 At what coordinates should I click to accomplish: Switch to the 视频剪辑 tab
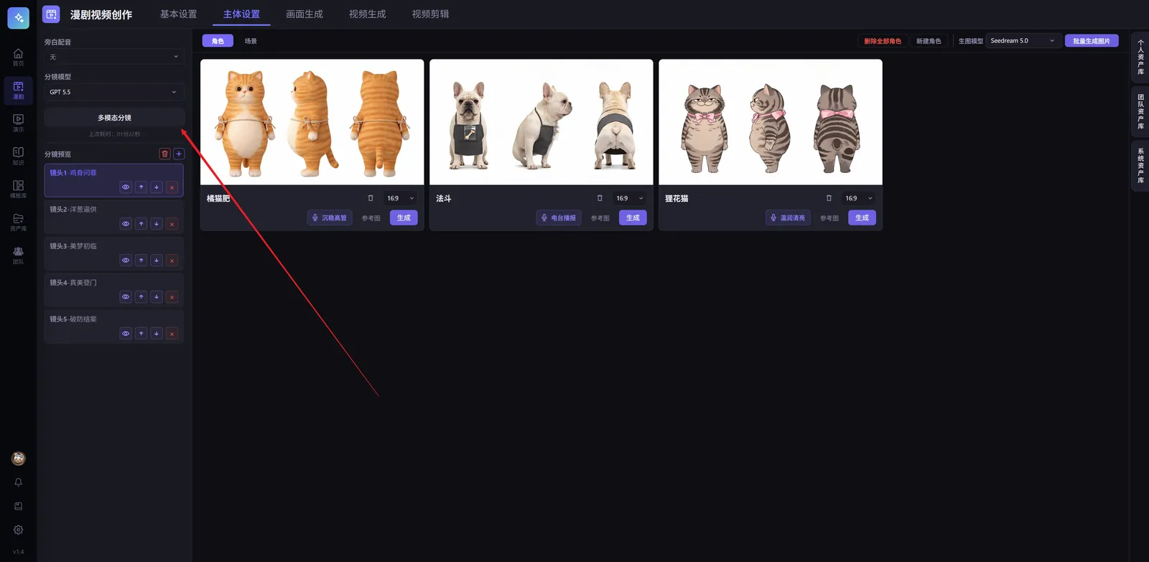(430, 14)
